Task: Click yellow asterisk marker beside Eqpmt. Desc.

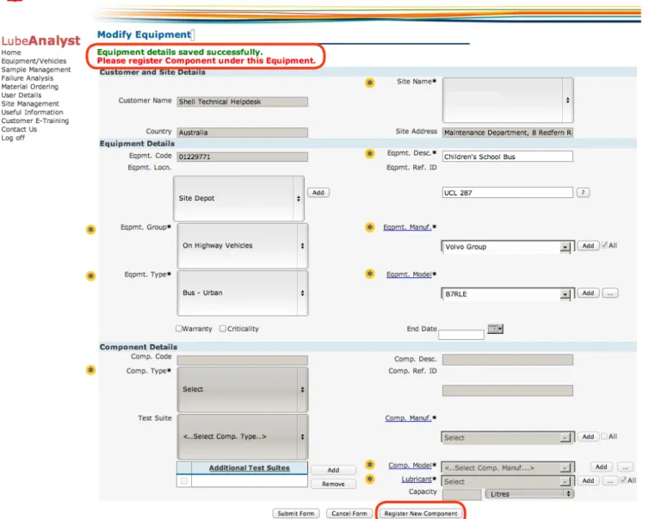Action: 370,153
